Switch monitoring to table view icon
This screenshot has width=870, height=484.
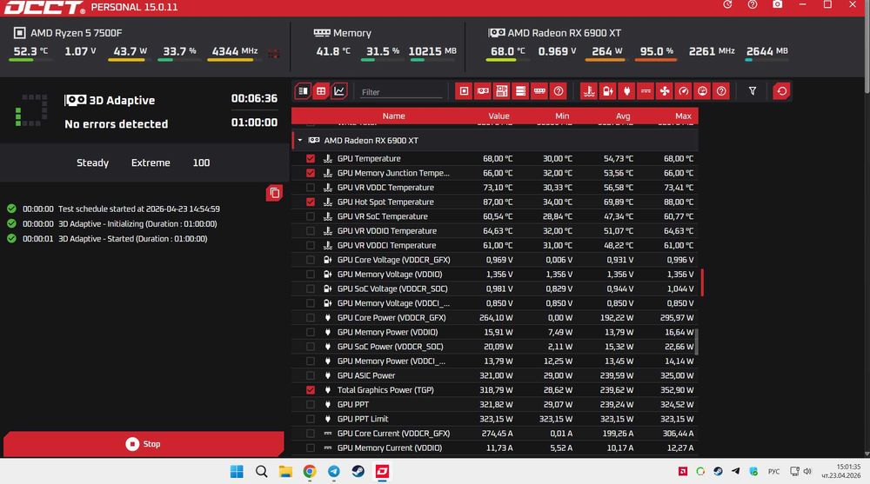tap(321, 91)
